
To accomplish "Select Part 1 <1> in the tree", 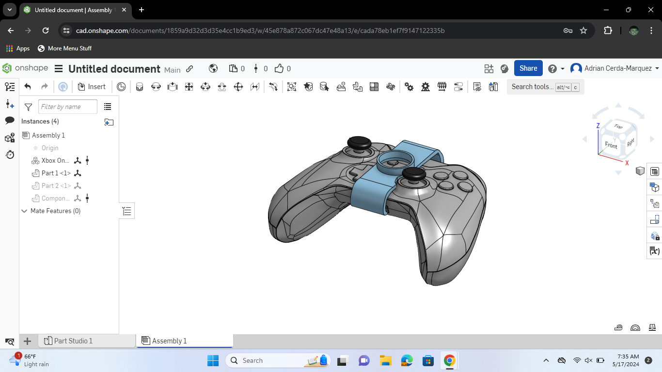I will pyautogui.click(x=56, y=173).
